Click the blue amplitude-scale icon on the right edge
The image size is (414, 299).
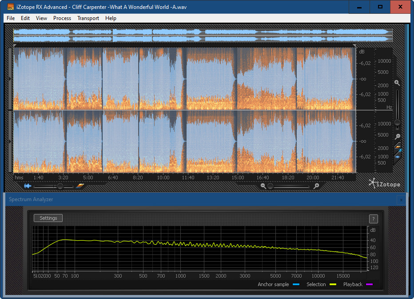click(x=398, y=157)
